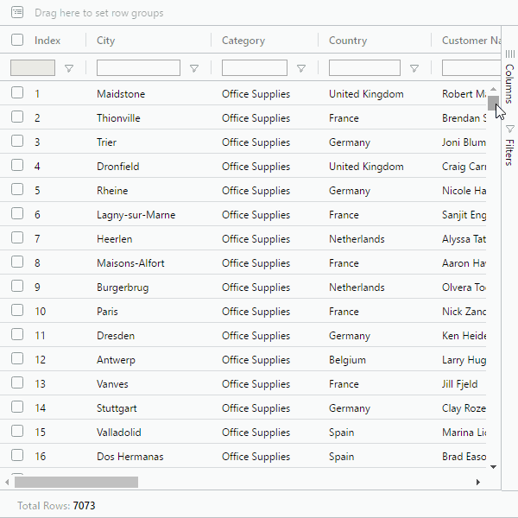518x518 pixels.
Task: Click the vertical scrollbar down arrow
Action: pyautogui.click(x=493, y=466)
